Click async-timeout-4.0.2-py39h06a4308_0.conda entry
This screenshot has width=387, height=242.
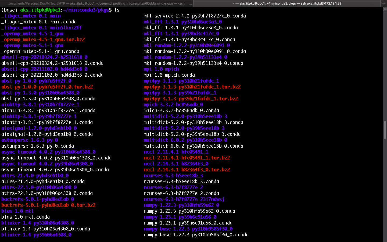pyautogui.click(x=55, y=170)
